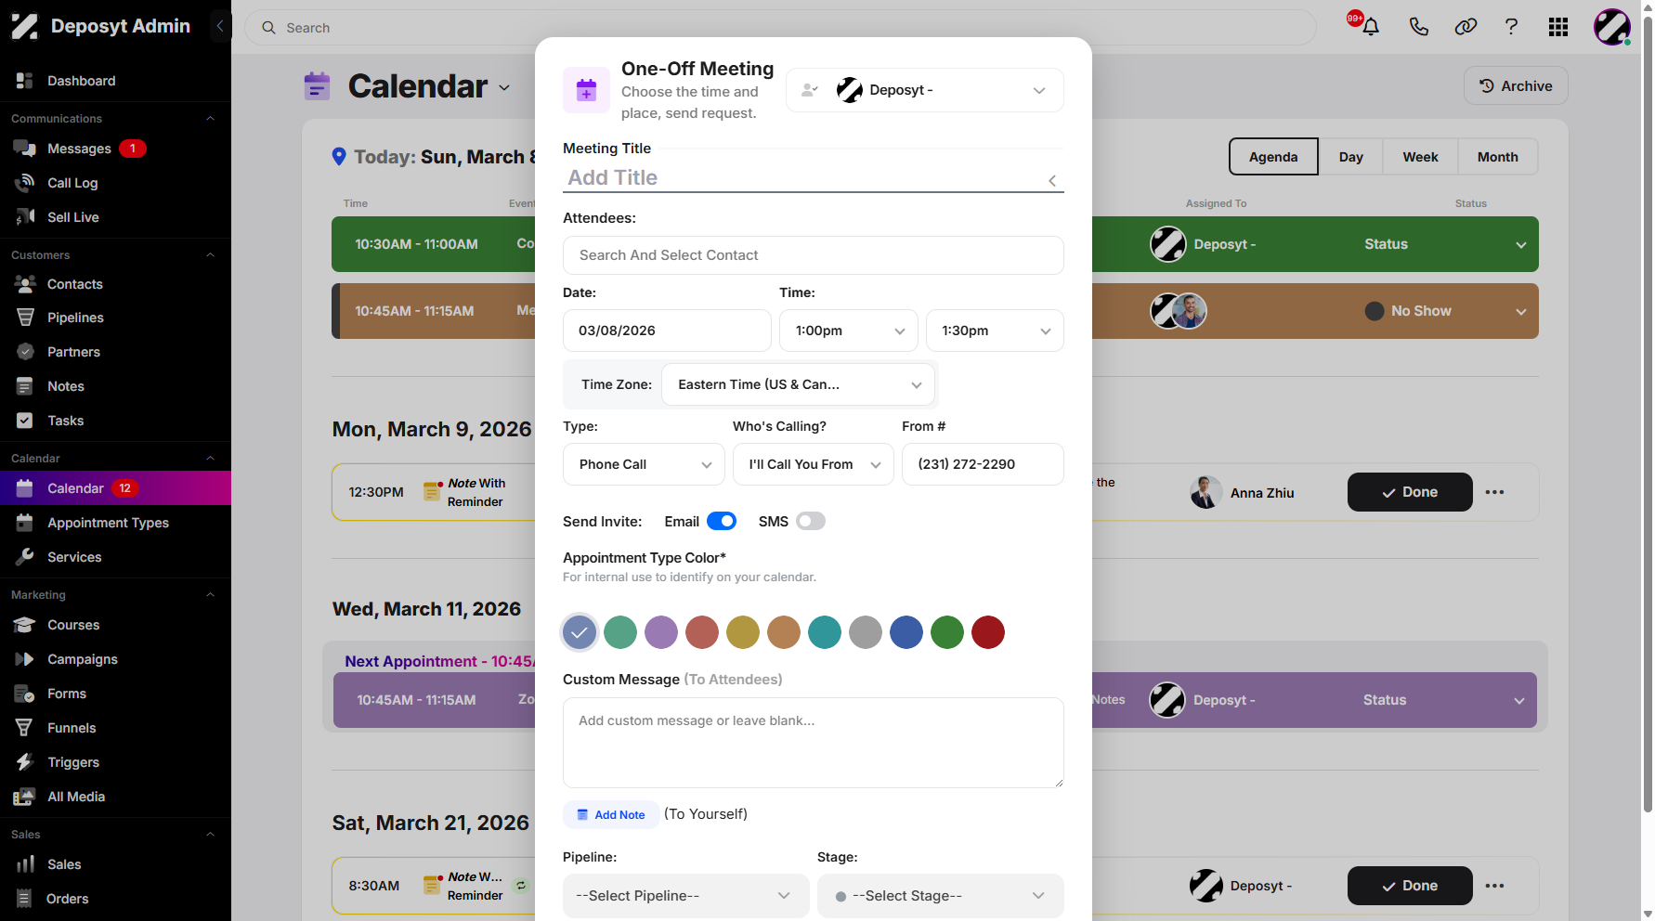Select the dark red appointment color
Viewport: 1655px width, 921px height.
(988, 632)
